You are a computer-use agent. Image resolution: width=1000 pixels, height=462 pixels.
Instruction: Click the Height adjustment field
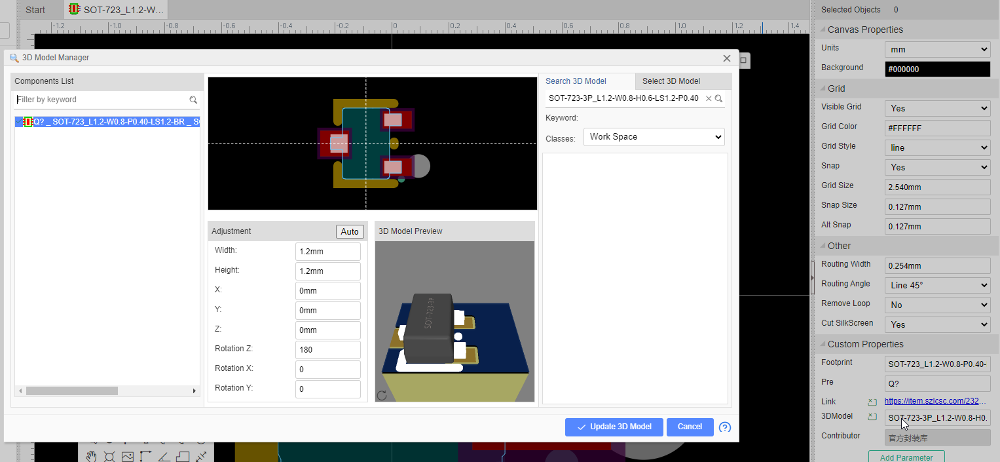(x=328, y=271)
